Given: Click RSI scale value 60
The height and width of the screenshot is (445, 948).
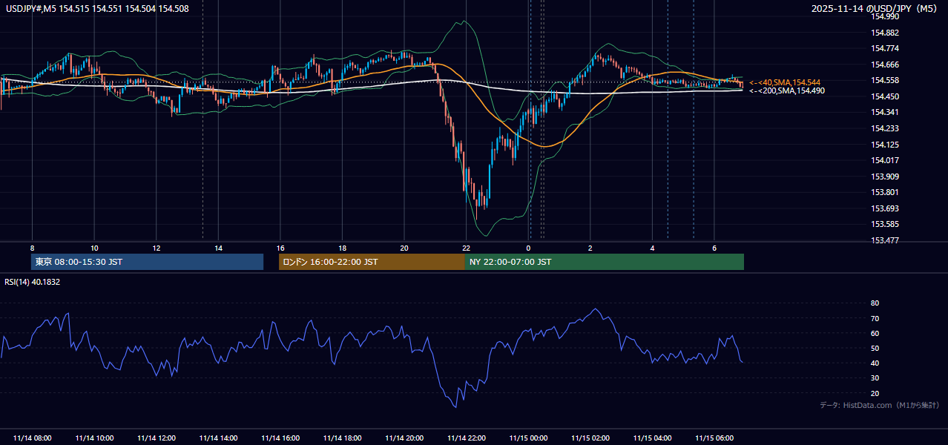Looking at the screenshot, I should (875, 333).
